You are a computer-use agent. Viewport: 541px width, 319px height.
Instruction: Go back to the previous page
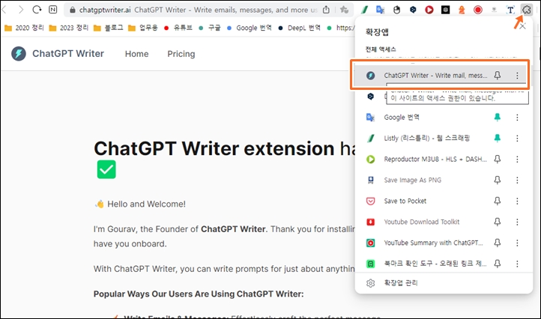click(x=4, y=10)
